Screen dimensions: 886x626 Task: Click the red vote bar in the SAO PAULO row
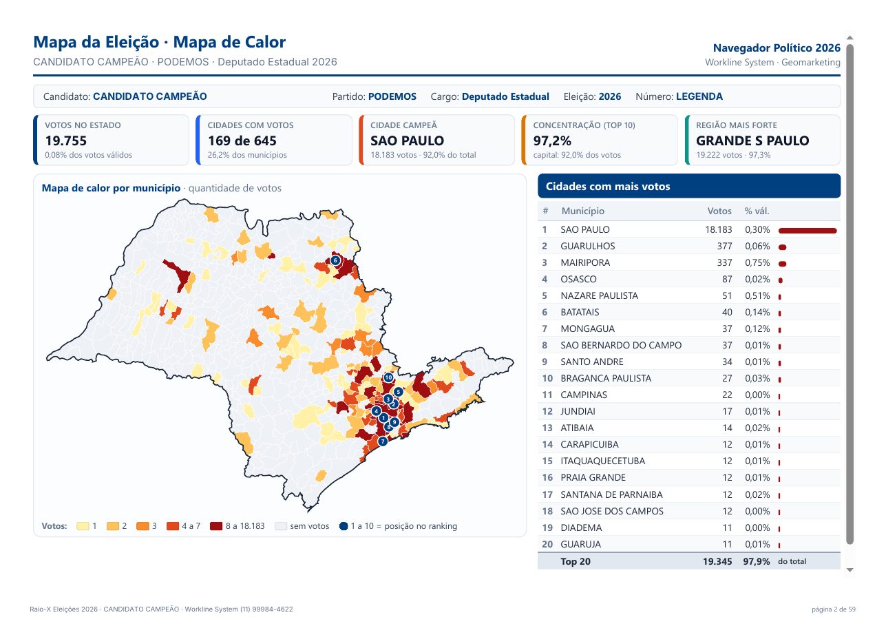[x=808, y=230]
